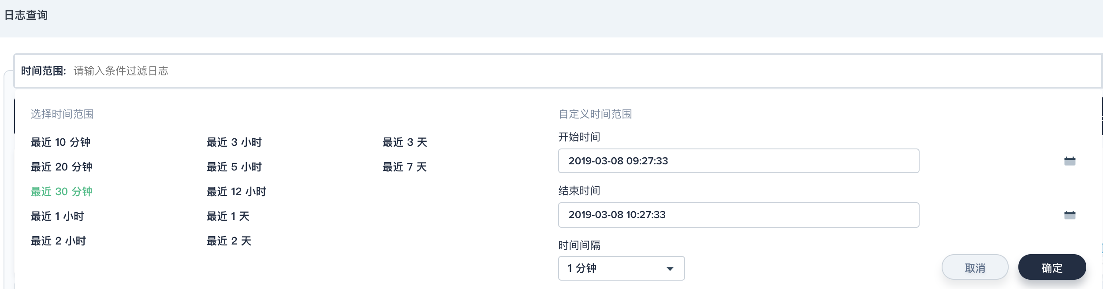
Task: Pick 最近 1 天 option
Action: pyautogui.click(x=228, y=216)
